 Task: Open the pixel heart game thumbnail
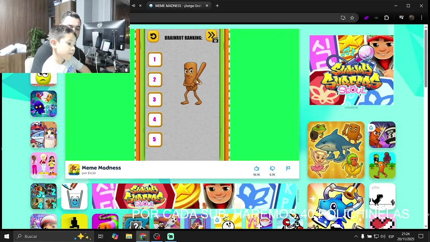382,221
